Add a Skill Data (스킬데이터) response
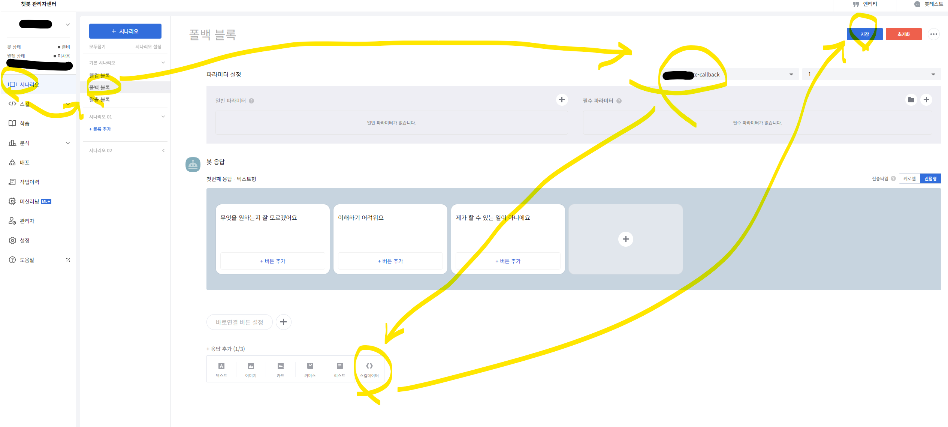 (369, 369)
